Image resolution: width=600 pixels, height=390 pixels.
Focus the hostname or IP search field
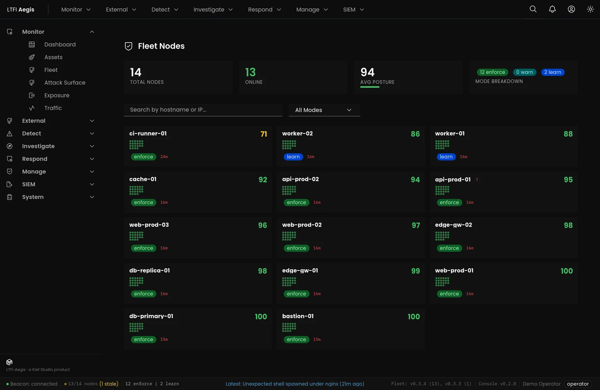[203, 110]
